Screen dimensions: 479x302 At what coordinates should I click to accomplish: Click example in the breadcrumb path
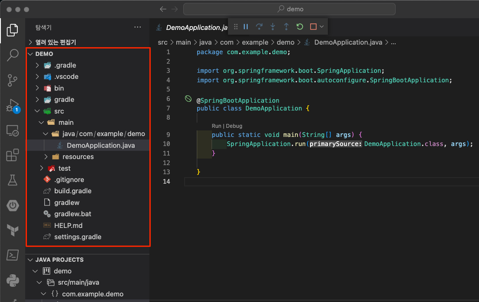tap(255, 42)
